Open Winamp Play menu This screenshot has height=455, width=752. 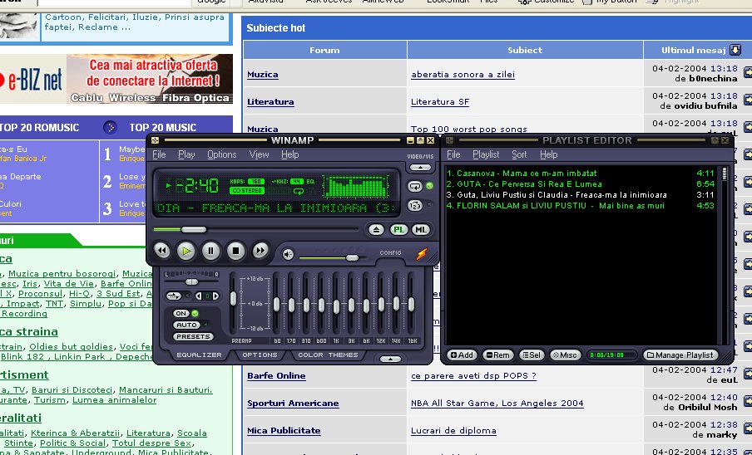click(186, 154)
